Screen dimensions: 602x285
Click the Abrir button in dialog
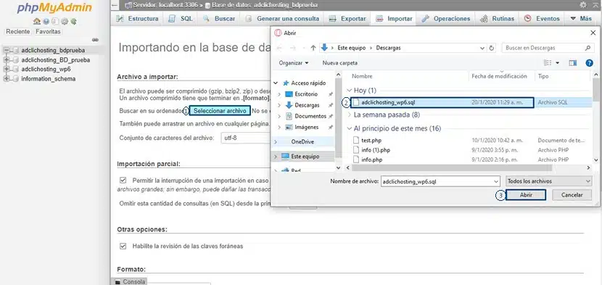tap(526, 195)
